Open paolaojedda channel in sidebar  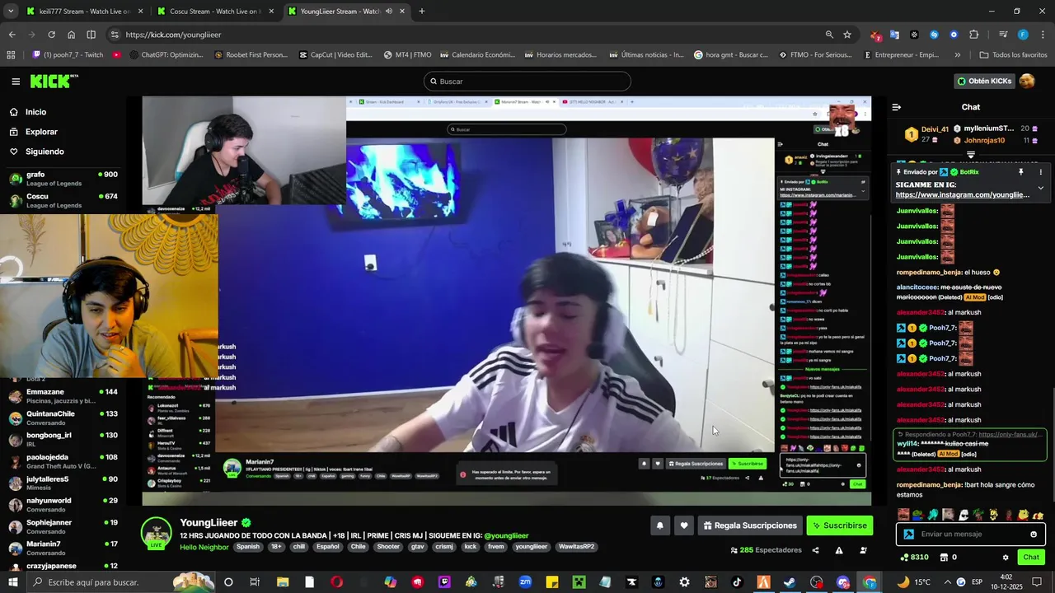coord(64,461)
